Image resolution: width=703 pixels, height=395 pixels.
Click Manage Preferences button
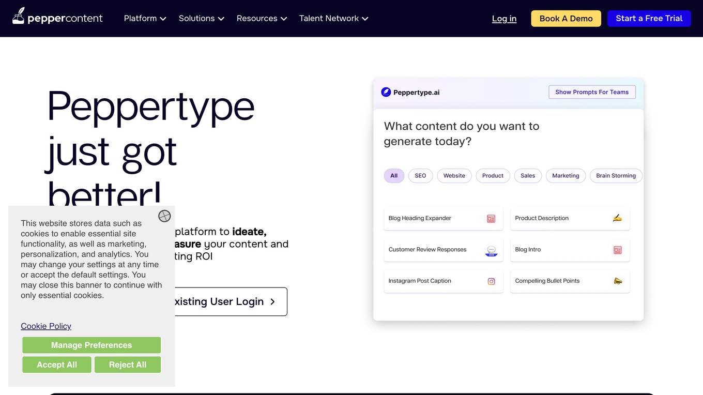point(91,345)
